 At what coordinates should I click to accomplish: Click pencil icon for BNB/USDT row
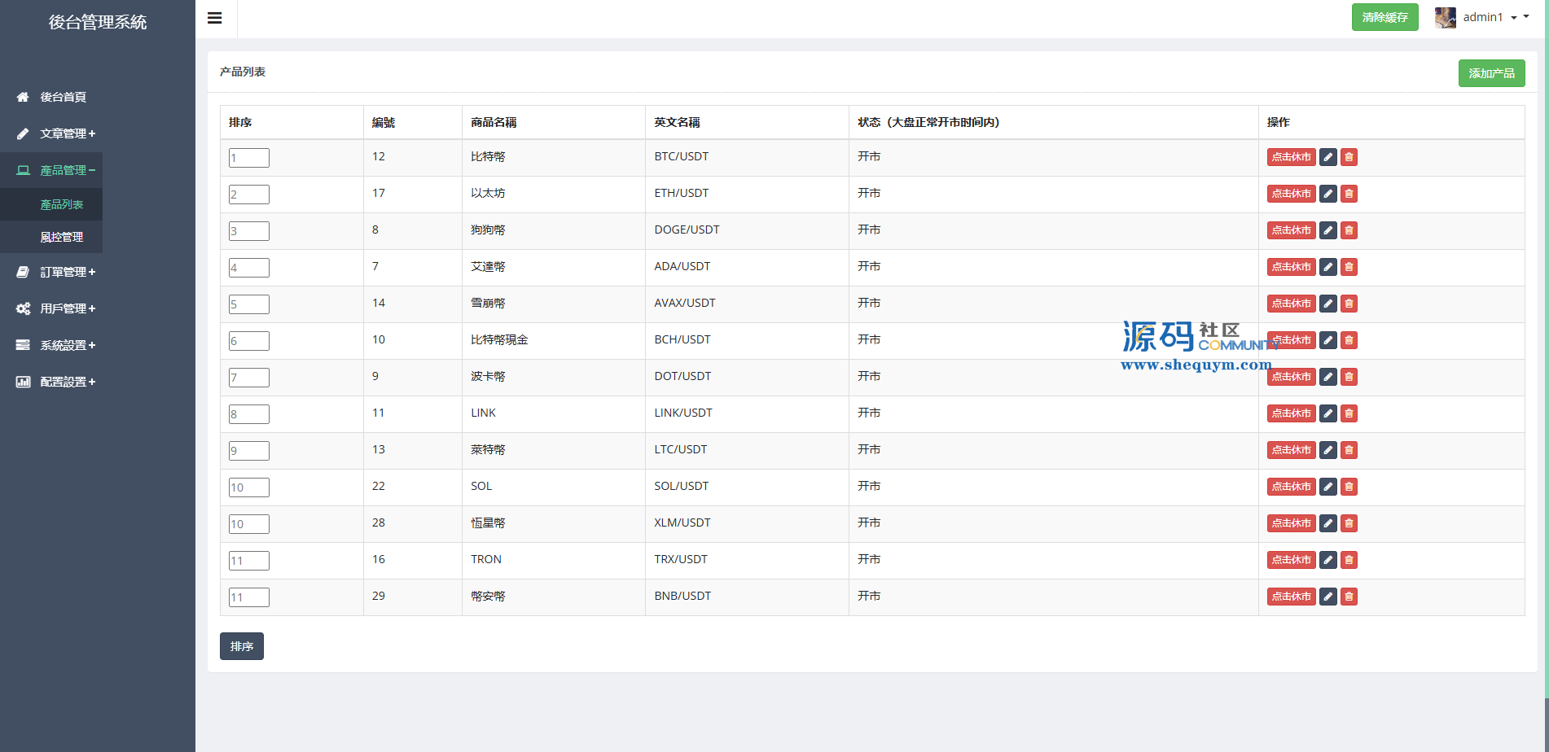pos(1327,597)
